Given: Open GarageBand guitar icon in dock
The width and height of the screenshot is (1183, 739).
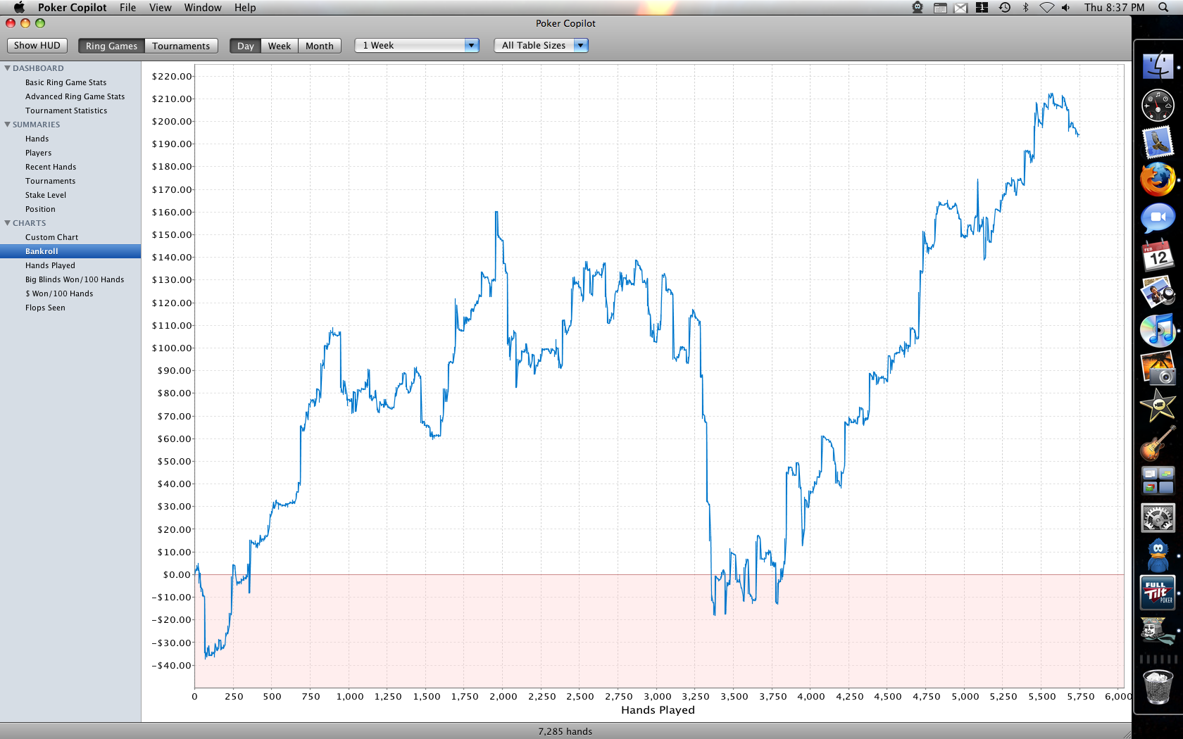Looking at the screenshot, I should pyautogui.click(x=1158, y=443).
